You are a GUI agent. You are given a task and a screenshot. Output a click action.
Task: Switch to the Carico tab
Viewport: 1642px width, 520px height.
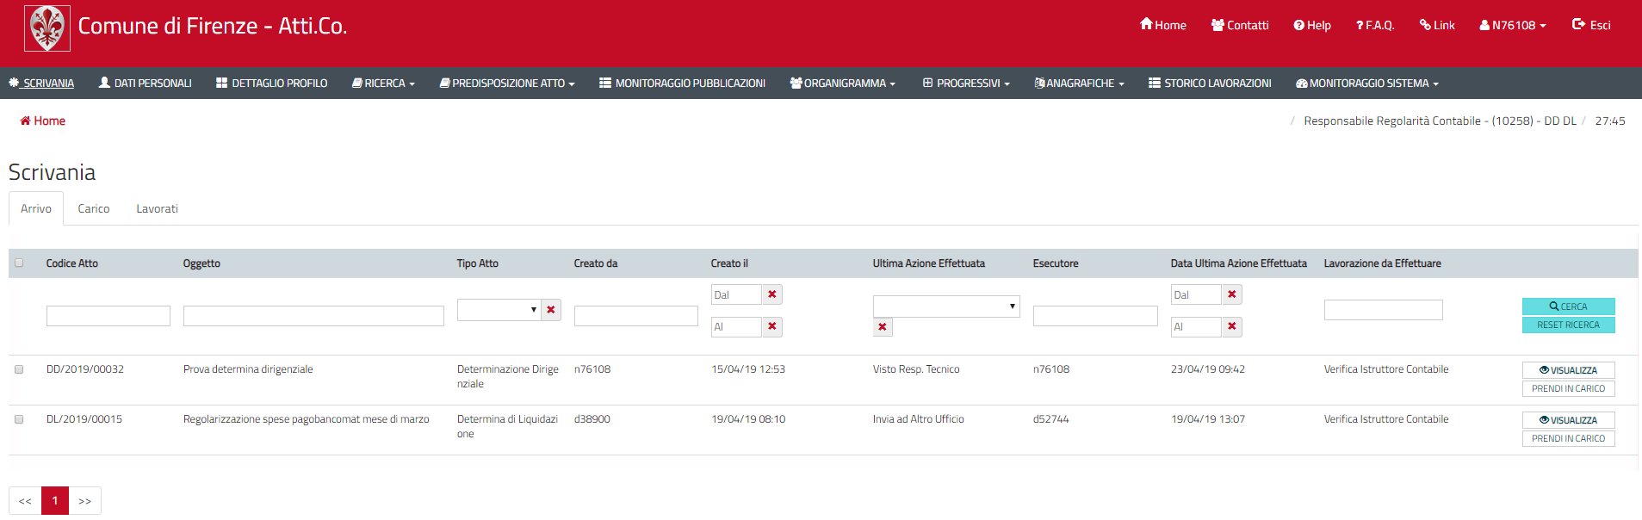pos(94,209)
